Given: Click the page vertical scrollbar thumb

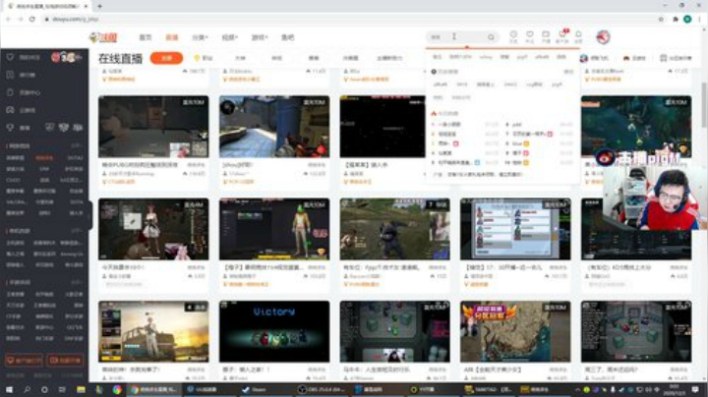Looking at the screenshot, I should tap(704, 105).
